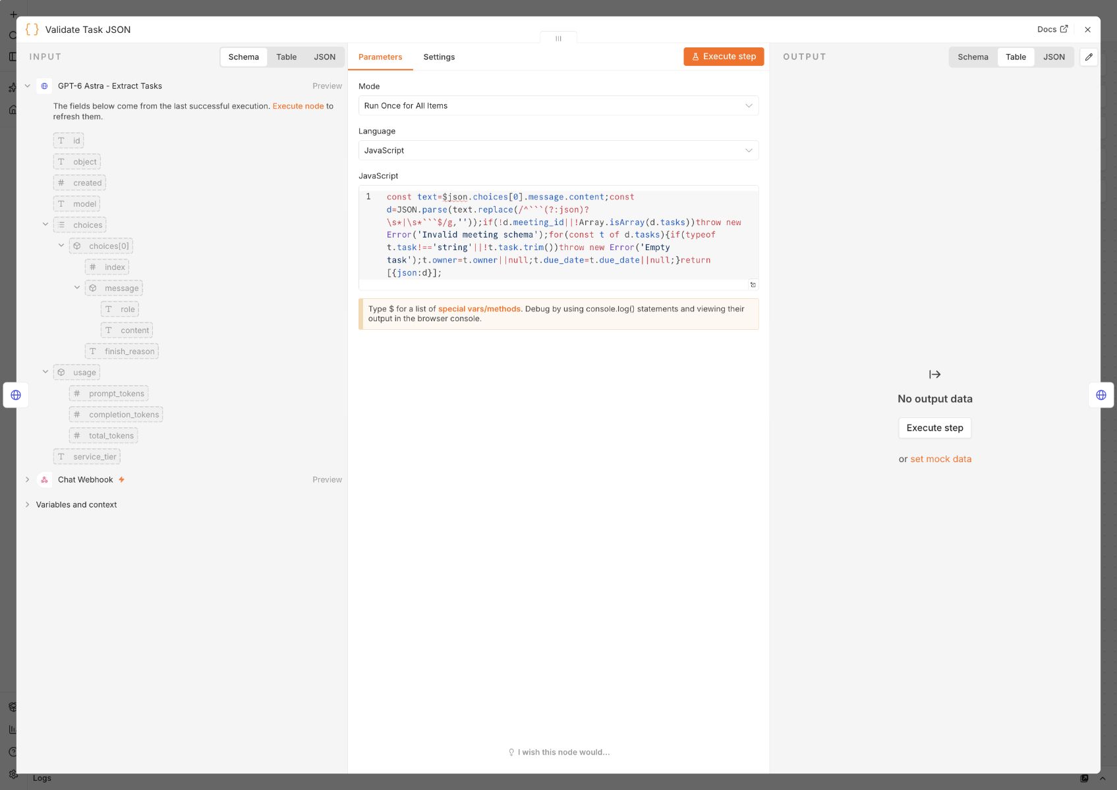Viewport: 1117px width, 790px height.
Task: Collapse the choices[0] object chevron
Action: [61, 246]
